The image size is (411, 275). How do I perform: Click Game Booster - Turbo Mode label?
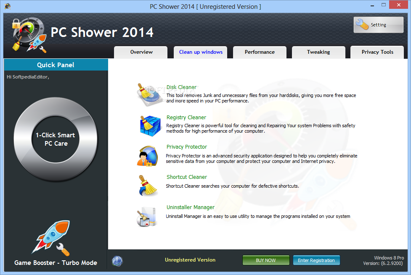(56, 263)
